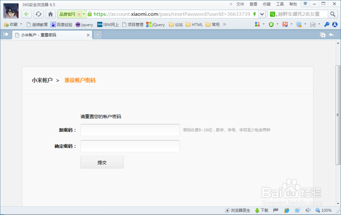Open the 查看 menu

pos(253,4)
